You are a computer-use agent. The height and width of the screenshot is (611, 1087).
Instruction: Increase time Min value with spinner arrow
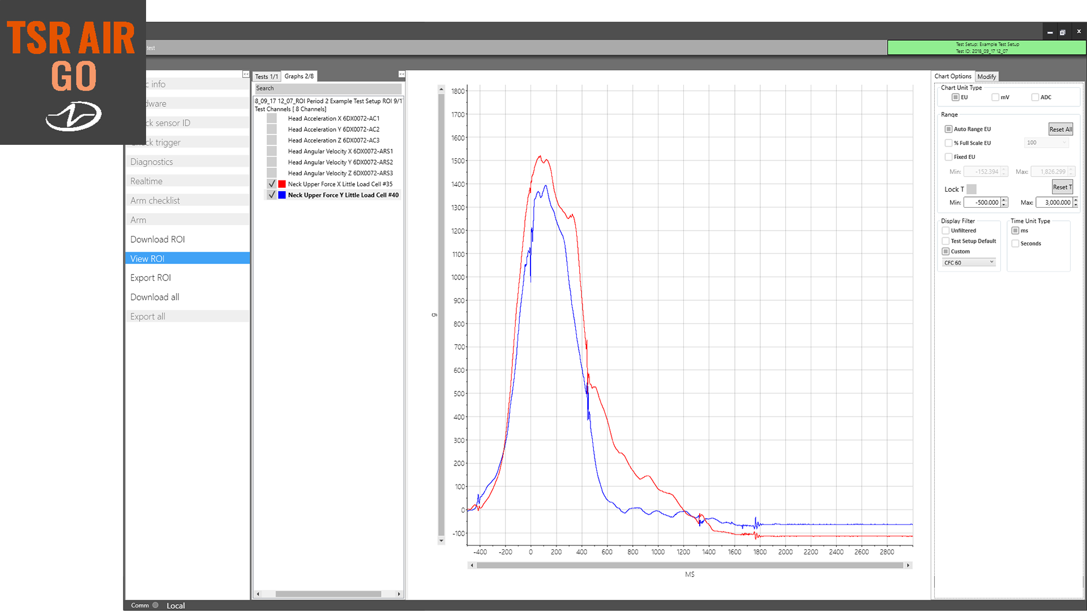[1004, 200]
